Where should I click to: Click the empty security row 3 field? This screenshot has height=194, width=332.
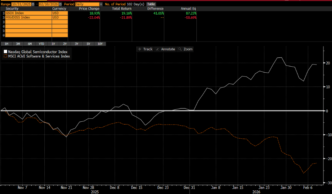(x=28, y=22)
